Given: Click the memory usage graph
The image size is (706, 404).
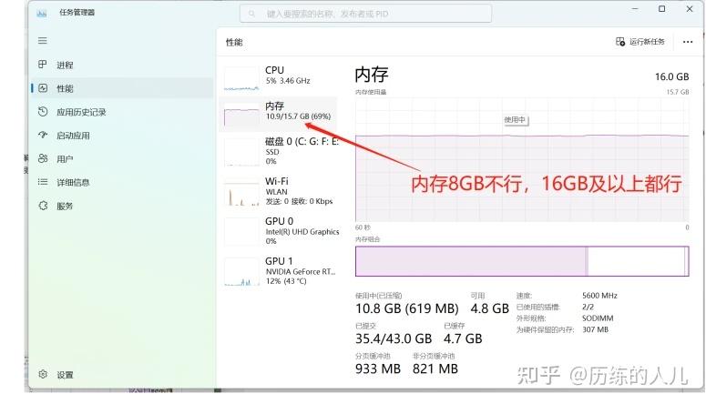Looking at the screenshot, I should click(x=522, y=161).
